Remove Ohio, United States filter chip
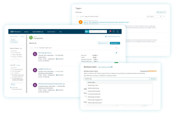Screen dimensions: 174x114 click(x=11, y=53)
